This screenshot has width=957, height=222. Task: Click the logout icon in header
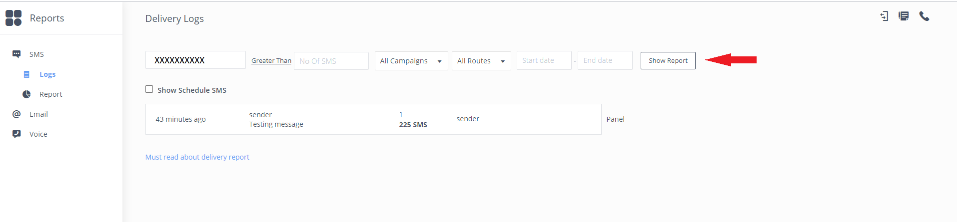(x=884, y=16)
